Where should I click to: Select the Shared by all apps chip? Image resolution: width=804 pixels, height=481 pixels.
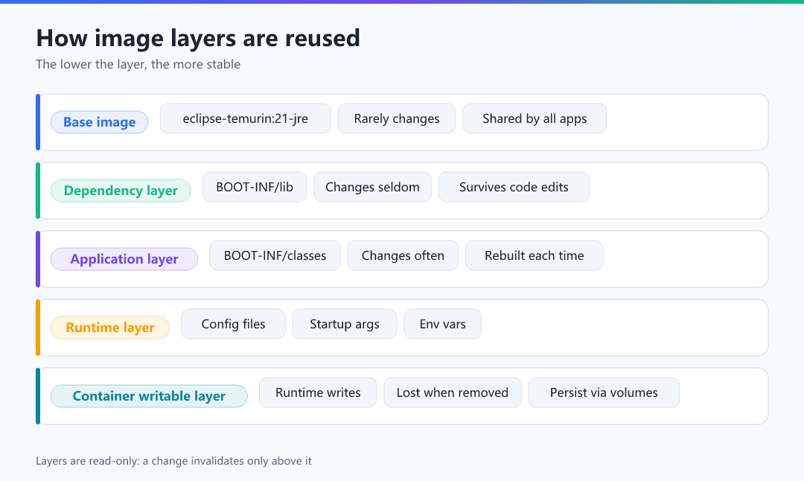[x=535, y=118]
